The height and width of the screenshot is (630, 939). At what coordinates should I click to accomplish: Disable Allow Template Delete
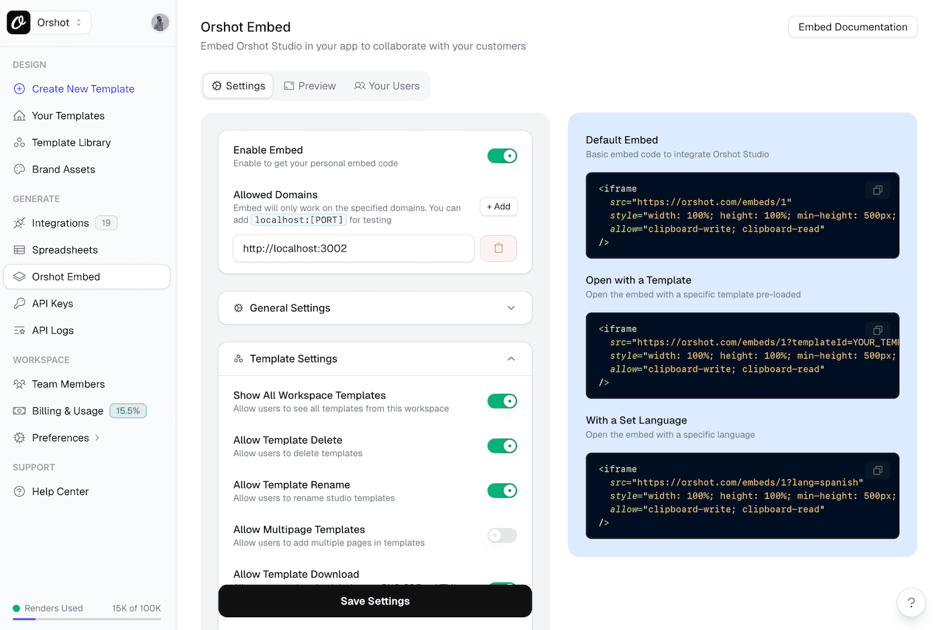pos(502,445)
